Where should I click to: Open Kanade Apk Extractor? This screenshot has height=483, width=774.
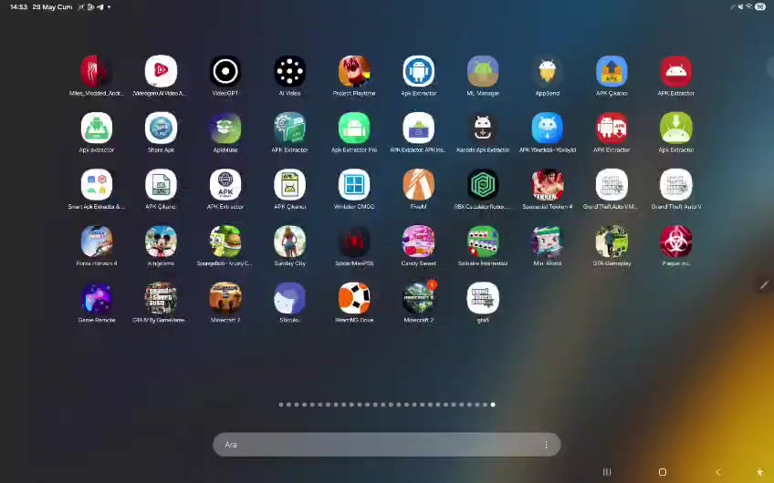(483, 128)
